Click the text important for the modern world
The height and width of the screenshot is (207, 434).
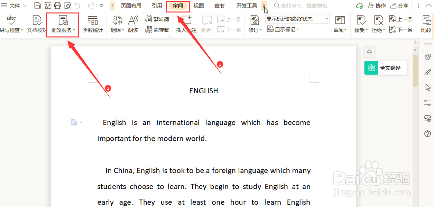click(152, 138)
